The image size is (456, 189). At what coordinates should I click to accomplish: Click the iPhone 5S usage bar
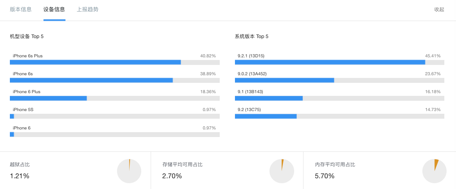[x=114, y=116]
